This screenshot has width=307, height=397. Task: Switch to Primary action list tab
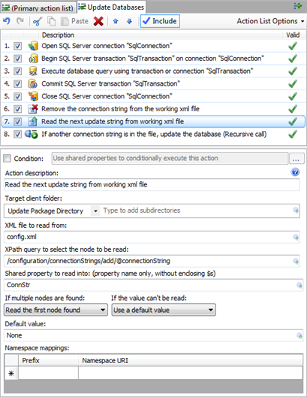click(38, 8)
